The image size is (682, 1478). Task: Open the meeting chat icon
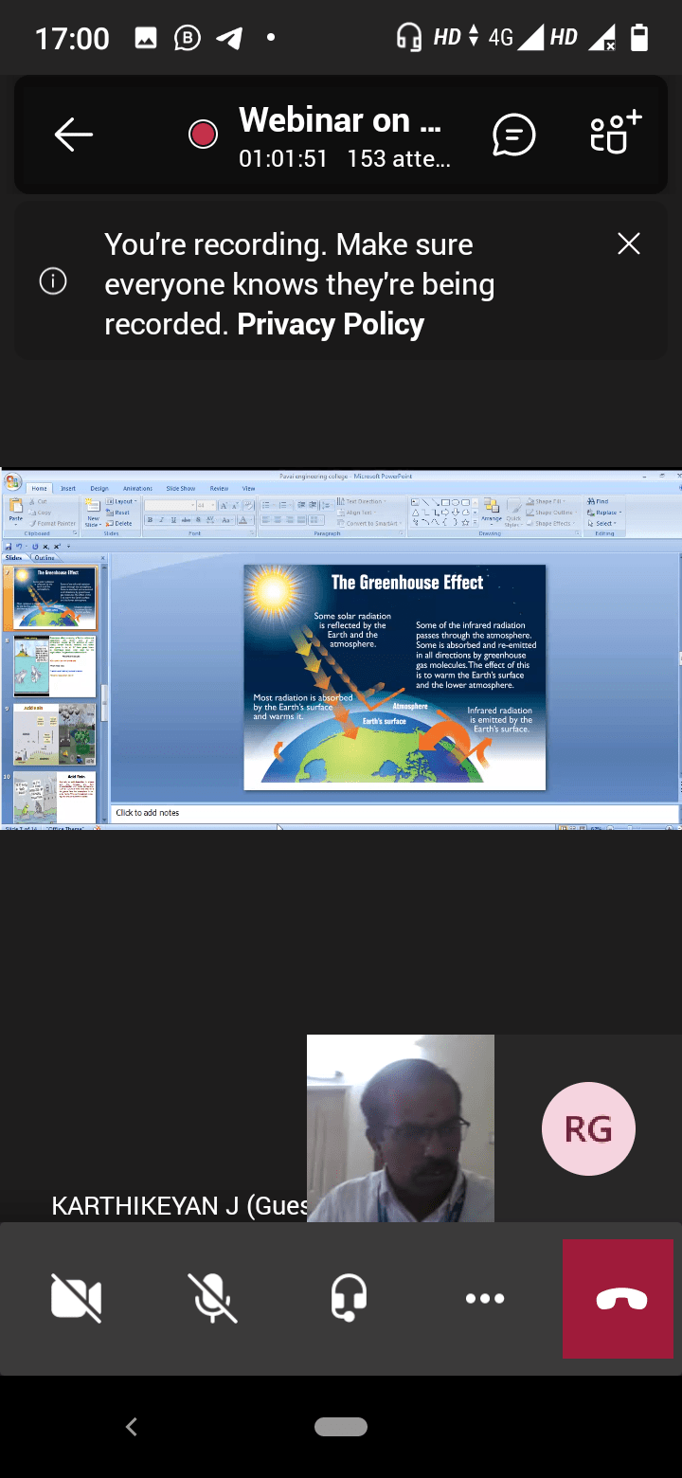click(x=514, y=135)
